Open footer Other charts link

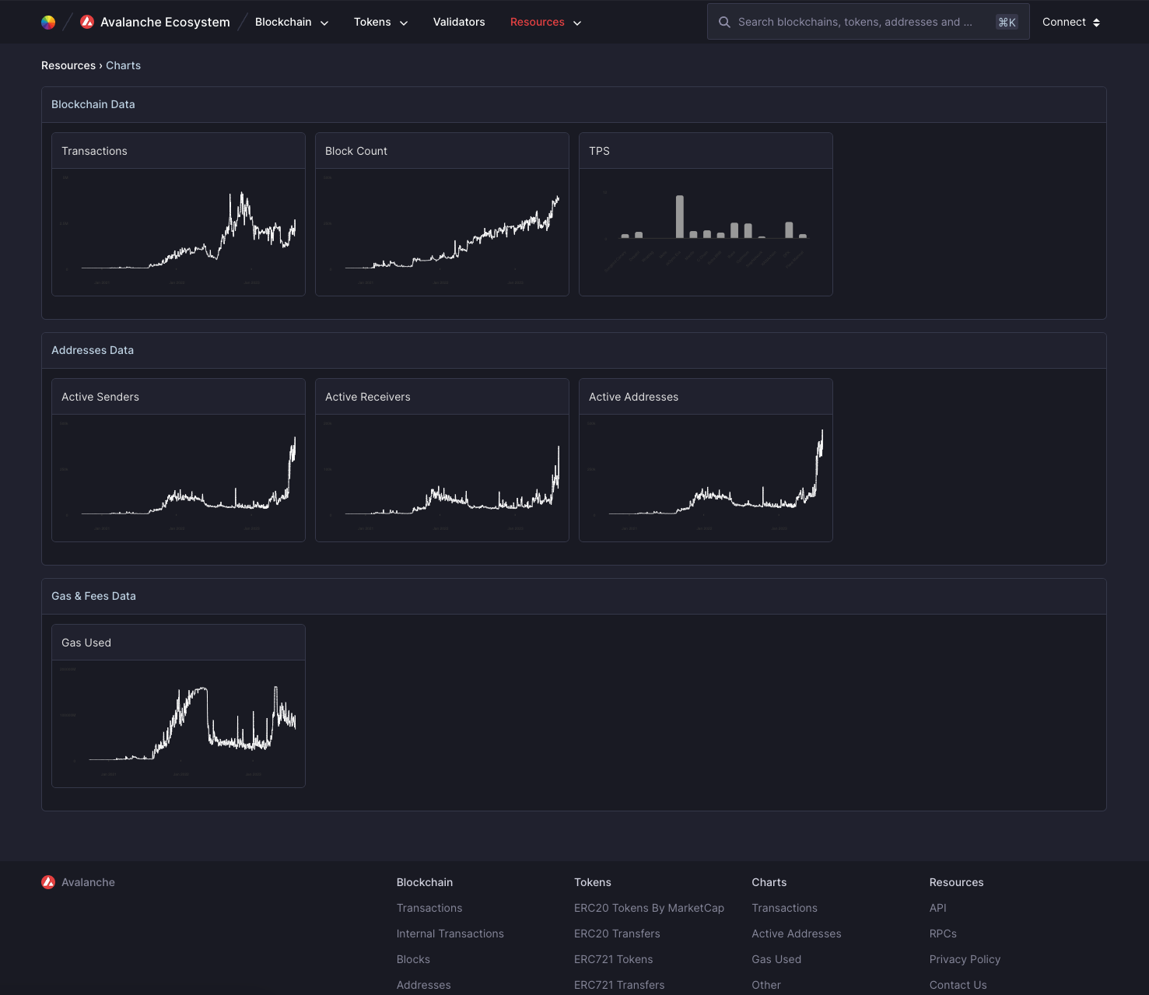click(766, 985)
